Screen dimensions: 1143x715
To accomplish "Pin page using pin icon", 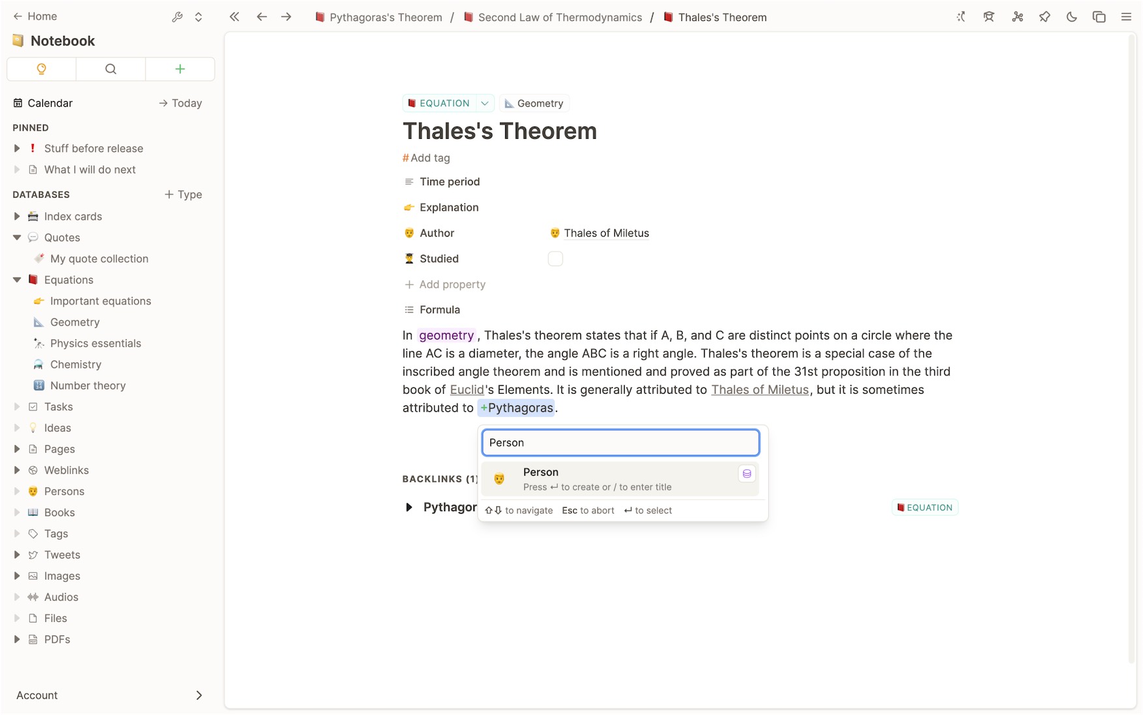I will pyautogui.click(x=1045, y=17).
